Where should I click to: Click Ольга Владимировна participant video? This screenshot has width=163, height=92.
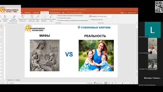[153, 46]
